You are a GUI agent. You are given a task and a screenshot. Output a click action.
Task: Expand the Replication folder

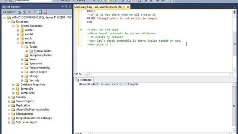(x=9, y=106)
